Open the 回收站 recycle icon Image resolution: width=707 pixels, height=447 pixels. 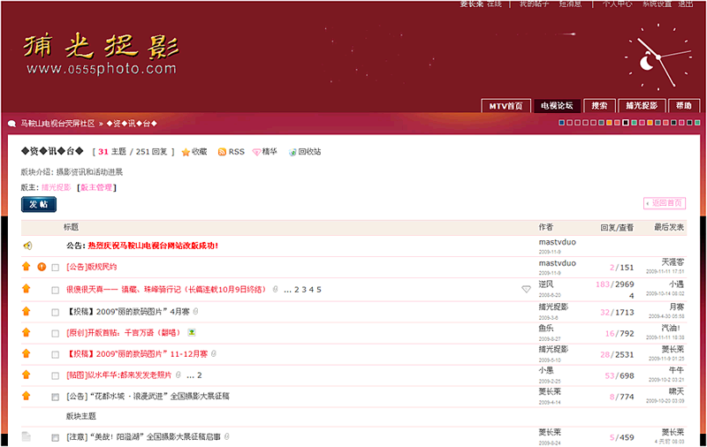(x=293, y=152)
